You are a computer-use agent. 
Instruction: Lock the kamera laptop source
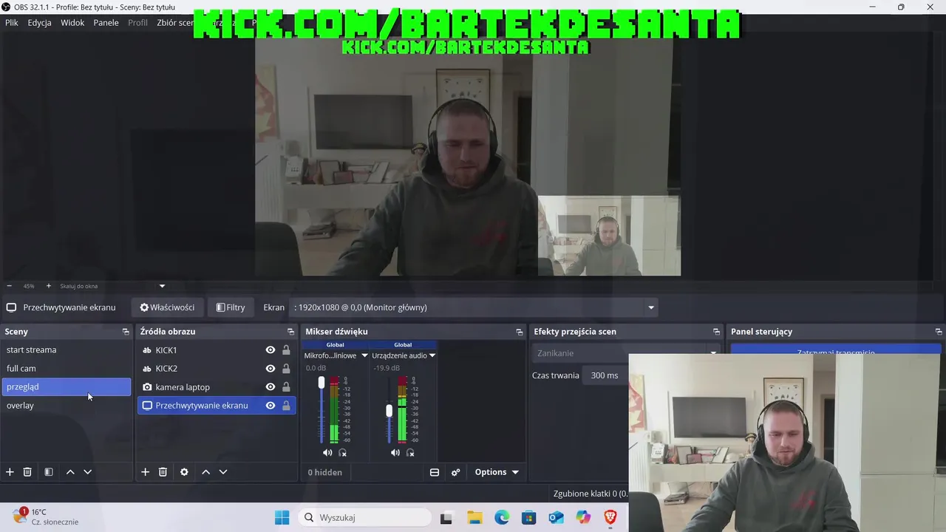click(286, 387)
